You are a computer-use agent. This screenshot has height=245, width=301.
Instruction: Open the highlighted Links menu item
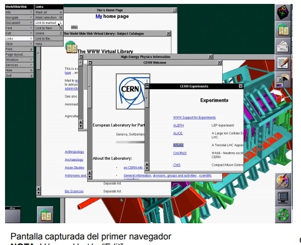[19, 39]
